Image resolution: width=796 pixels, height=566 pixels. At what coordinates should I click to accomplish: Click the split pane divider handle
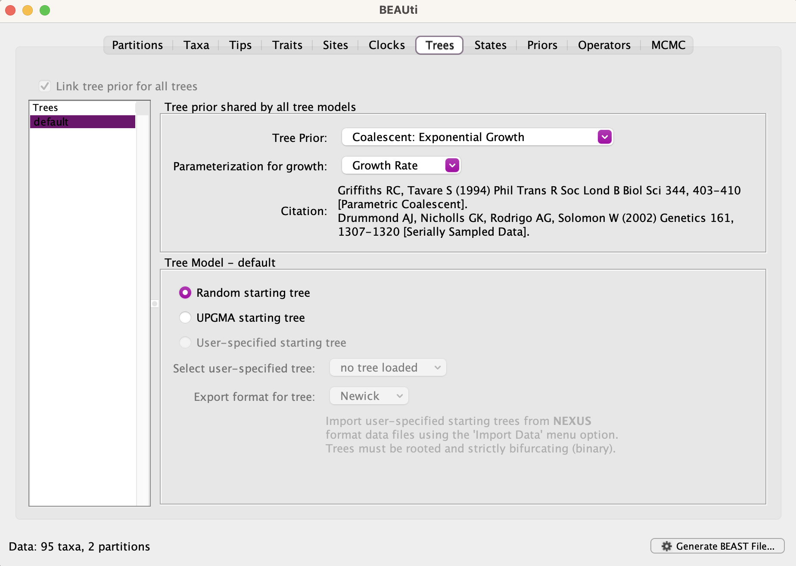pyautogui.click(x=155, y=304)
